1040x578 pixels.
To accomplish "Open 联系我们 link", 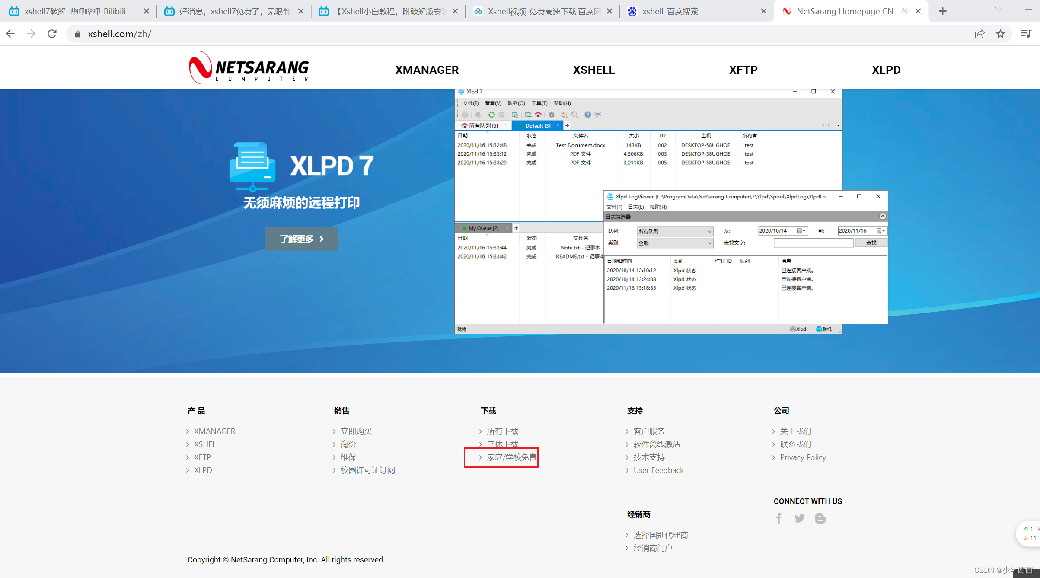I will pos(795,444).
